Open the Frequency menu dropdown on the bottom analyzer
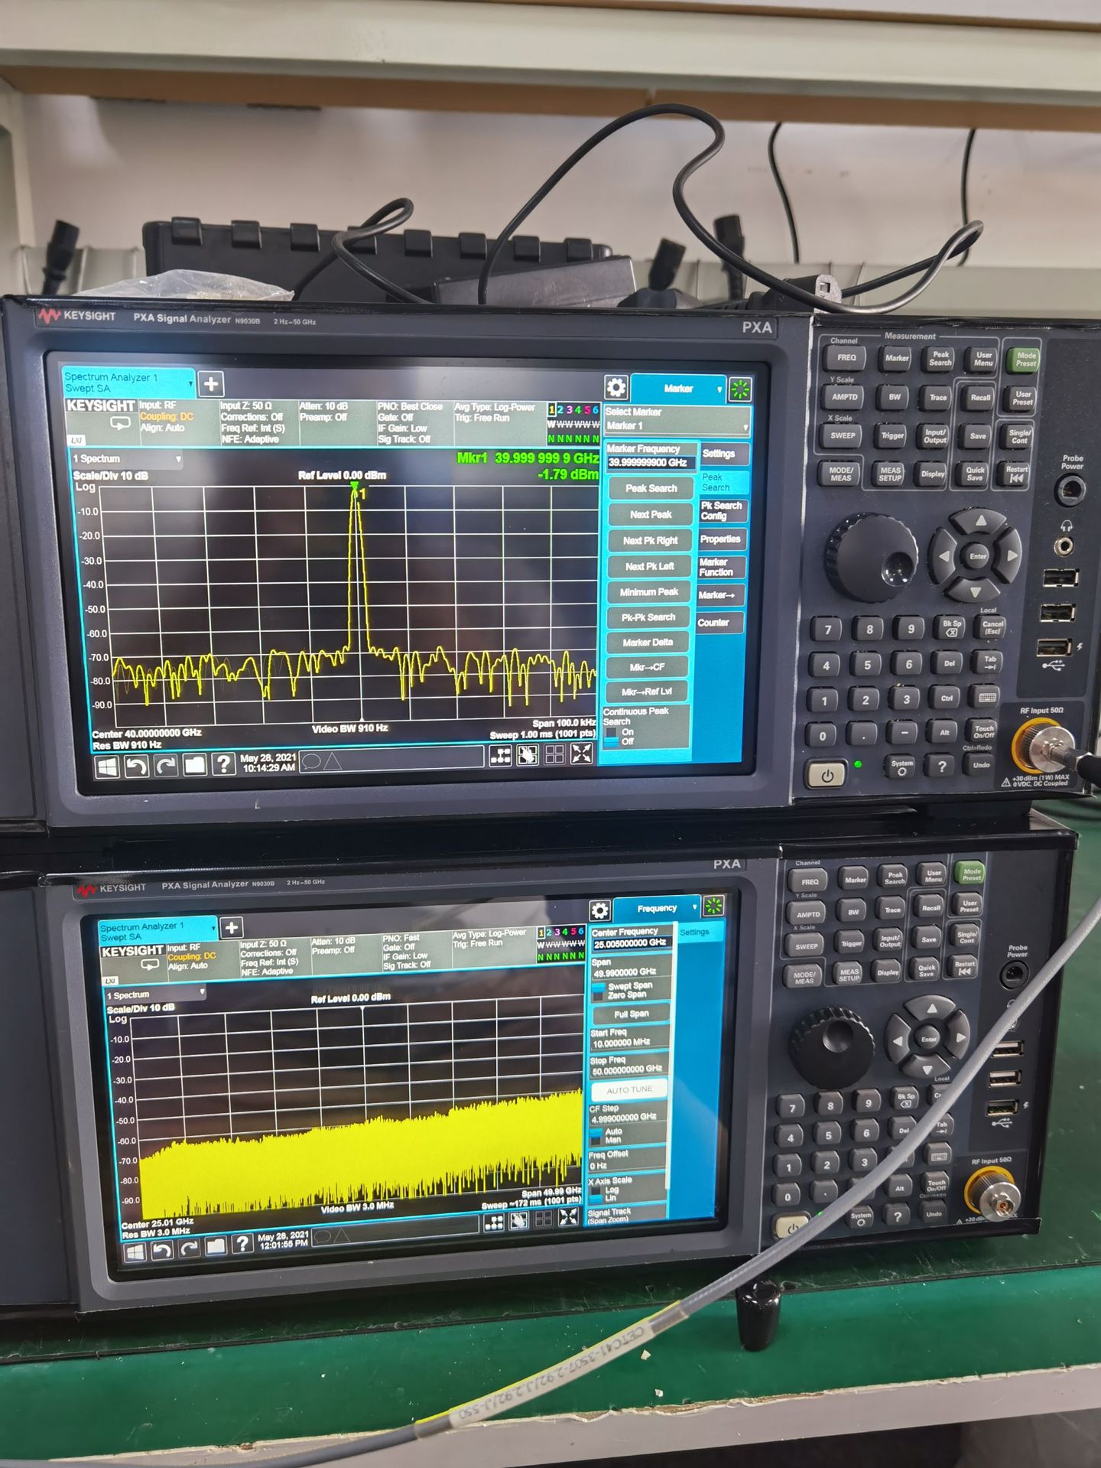Screen dimensions: 1101x1468 pos(658,909)
